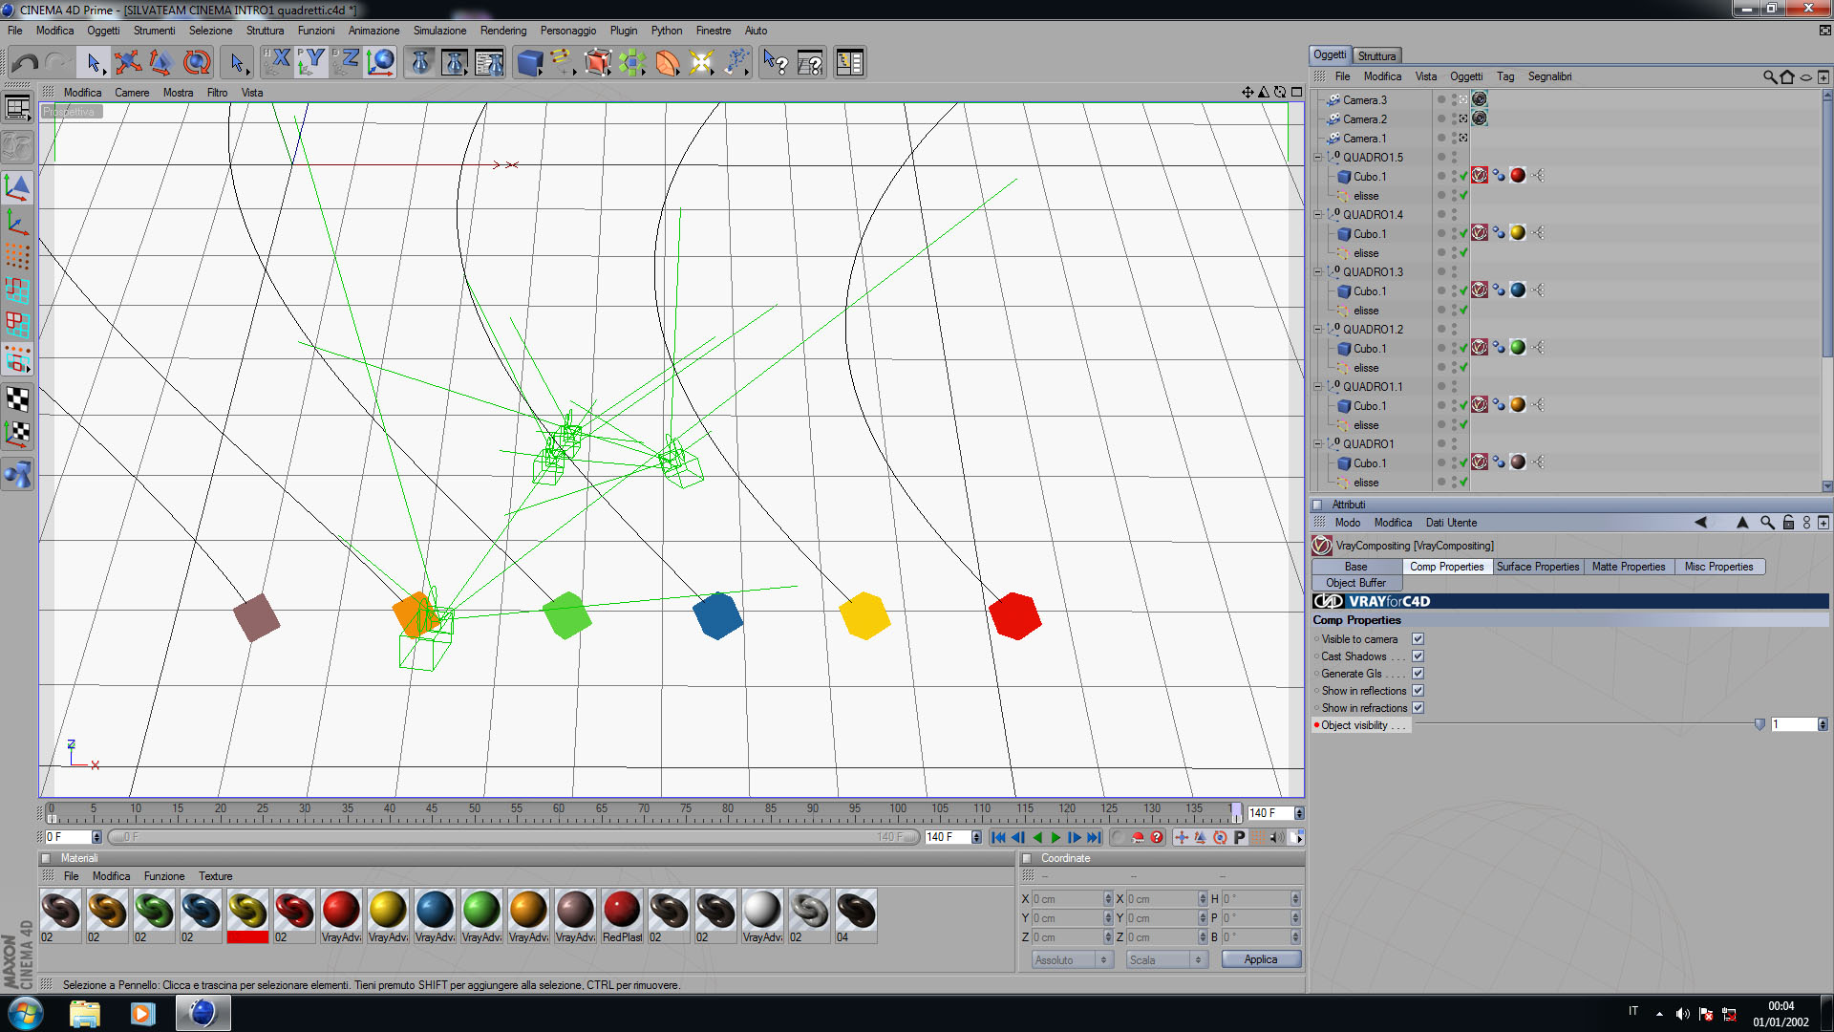Uncheck Visible to camera checkbox
This screenshot has width=1834, height=1032.
1418,639
